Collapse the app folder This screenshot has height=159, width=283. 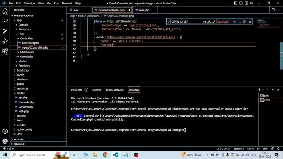pos(19,20)
